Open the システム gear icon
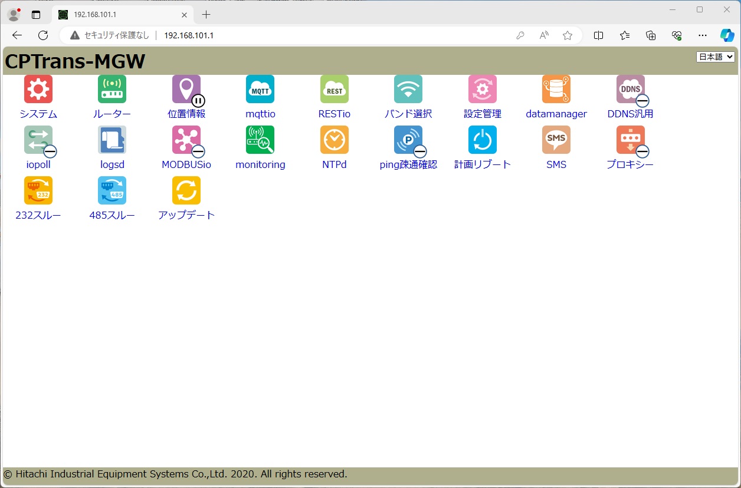 [38, 89]
